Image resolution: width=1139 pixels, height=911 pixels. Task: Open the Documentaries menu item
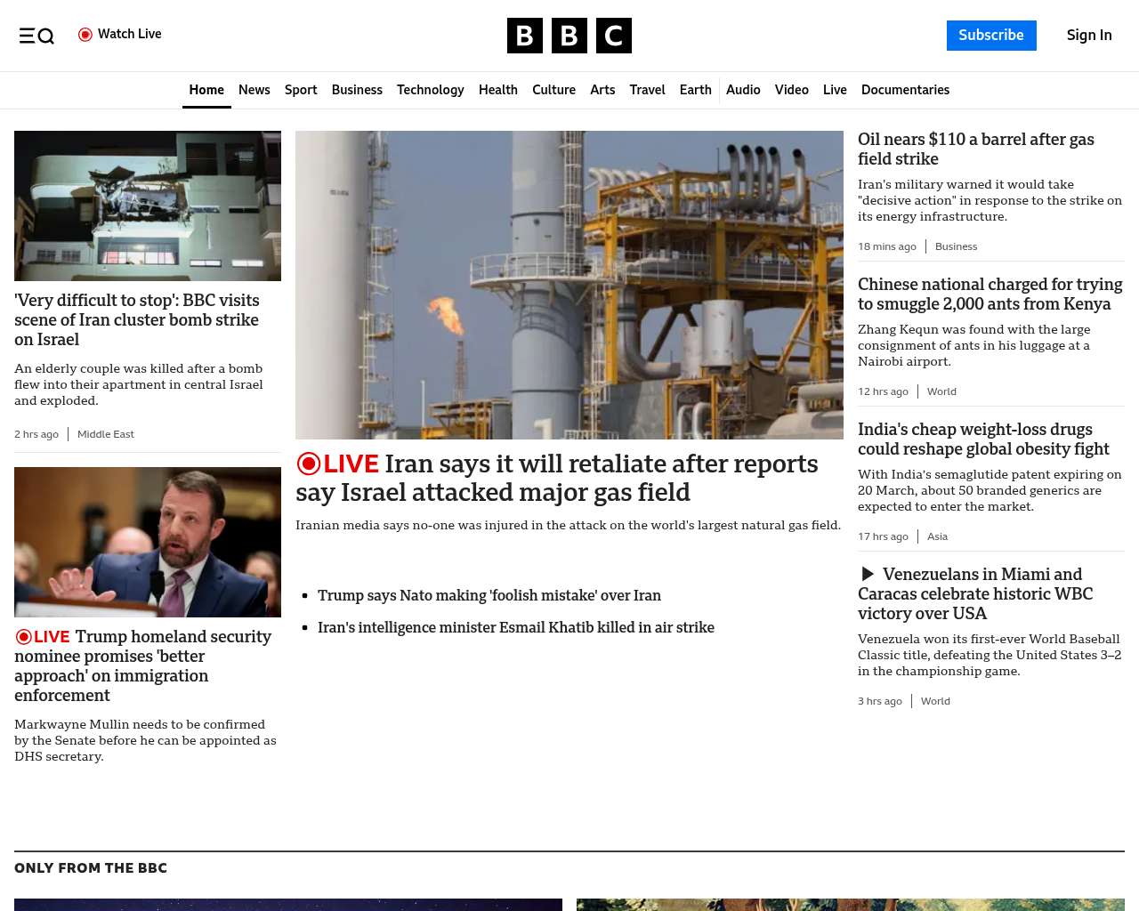(905, 90)
